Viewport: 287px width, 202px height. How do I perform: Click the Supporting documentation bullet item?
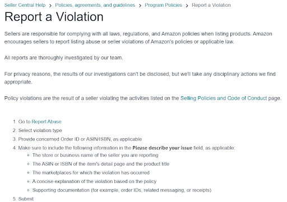pyautogui.click(x=122, y=190)
